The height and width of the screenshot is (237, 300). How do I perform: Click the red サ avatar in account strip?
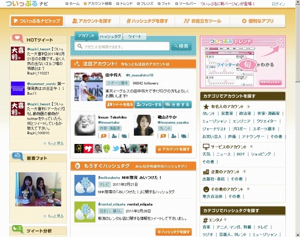pos(88,149)
